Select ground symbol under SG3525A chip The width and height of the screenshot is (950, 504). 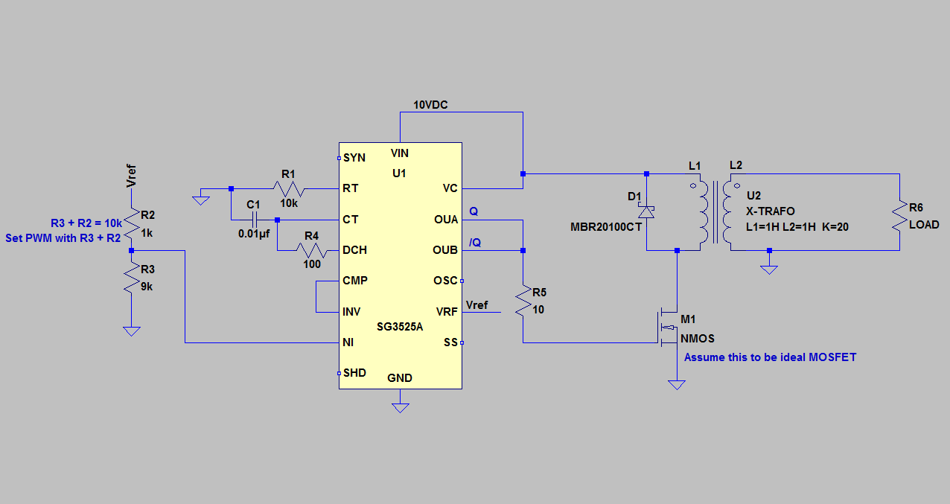[401, 407]
